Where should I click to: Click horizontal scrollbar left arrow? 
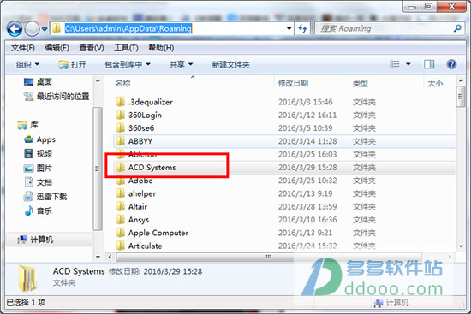click(x=110, y=257)
